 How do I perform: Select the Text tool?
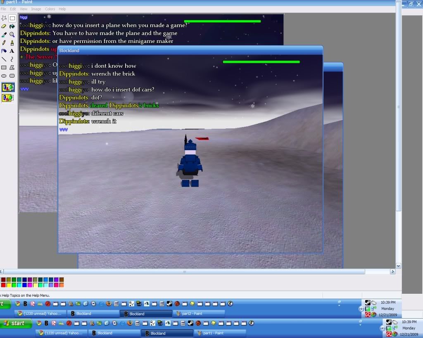pyautogui.click(x=12, y=51)
